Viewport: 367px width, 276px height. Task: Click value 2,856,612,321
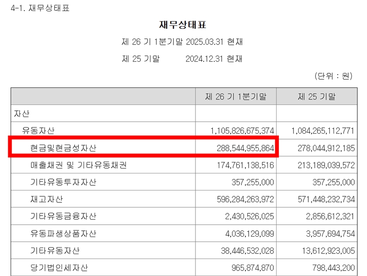point(330,216)
